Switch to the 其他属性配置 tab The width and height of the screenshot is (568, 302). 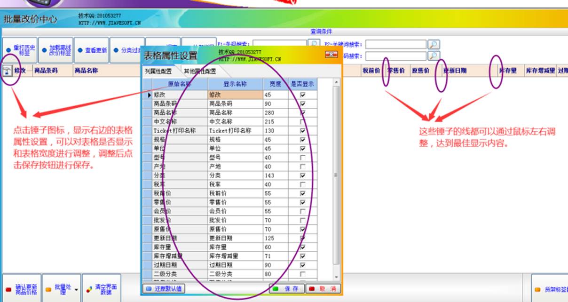click(x=200, y=72)
